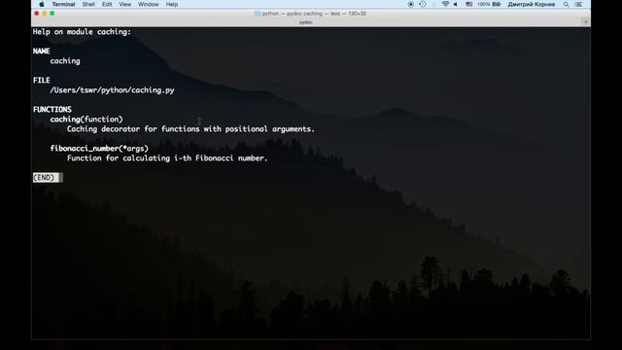
Task: Open the Window menu
Action: 149,4
